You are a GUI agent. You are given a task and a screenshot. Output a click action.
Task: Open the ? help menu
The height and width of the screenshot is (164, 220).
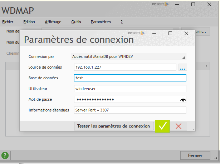click(122, 22)
